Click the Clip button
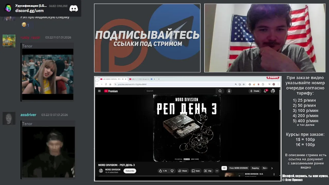Screen dimensions: 329x185 [x=208, y=171]
